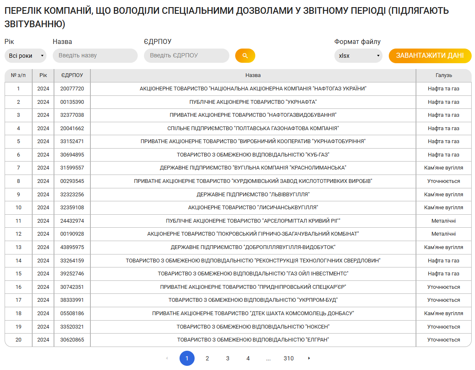The image size is (475, 370).
Task: Focus the 'Введіть ЄДРПОУ' input field
Action: (187, 56)
